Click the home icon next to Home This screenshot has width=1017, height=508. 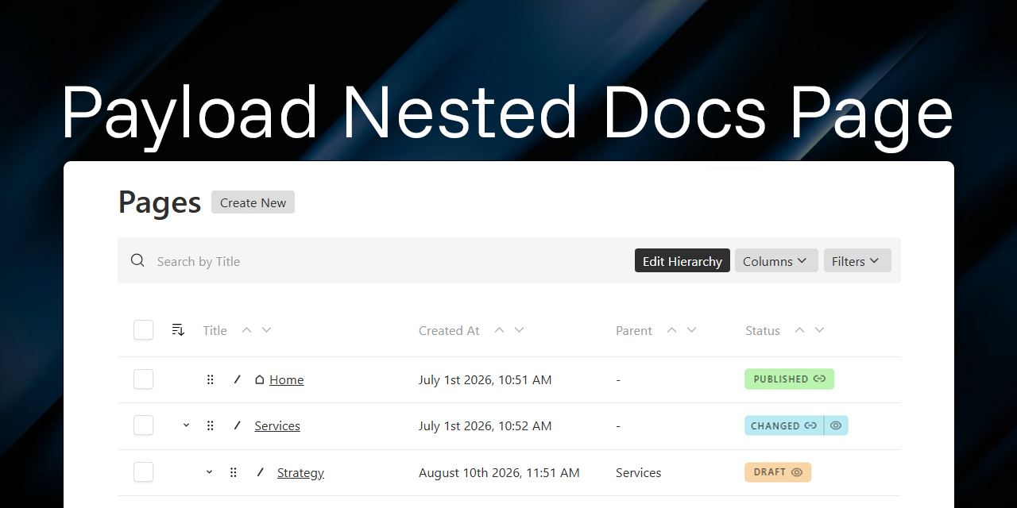tap(259, 379)
